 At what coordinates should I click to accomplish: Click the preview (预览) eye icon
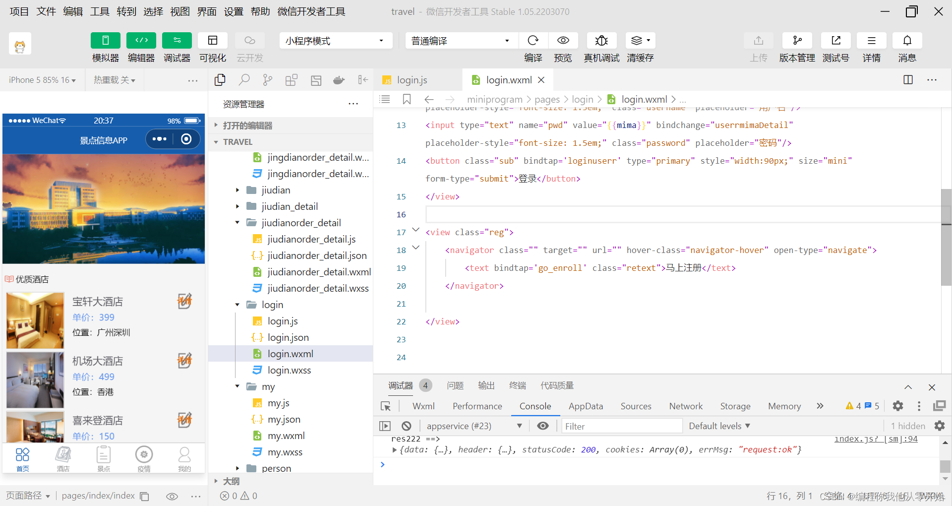coord(563,41)
